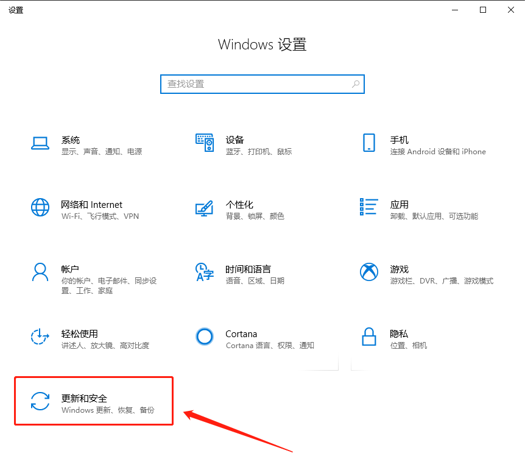The height and width of the screenshot is (467, 525).
Task: Maximize the 设置 window
Action: tap(483, 10)
